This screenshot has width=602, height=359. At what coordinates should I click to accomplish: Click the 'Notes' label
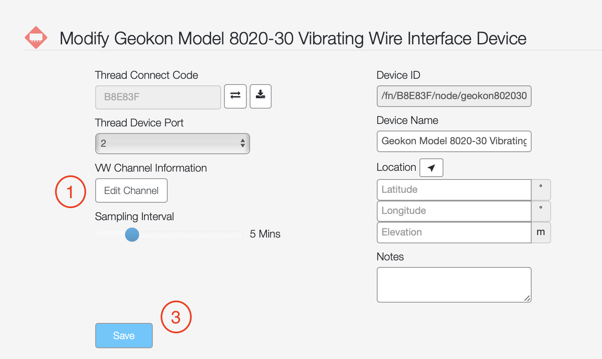pos(390,257)
